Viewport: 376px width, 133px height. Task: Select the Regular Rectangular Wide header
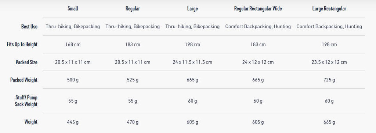pyautogui.click(x=258, y=9)
